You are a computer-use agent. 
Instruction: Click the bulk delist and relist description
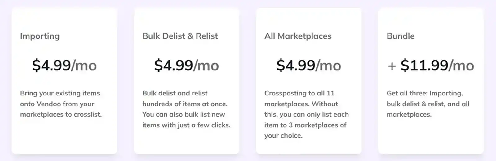pyautogui.click(x=186, y=109)
